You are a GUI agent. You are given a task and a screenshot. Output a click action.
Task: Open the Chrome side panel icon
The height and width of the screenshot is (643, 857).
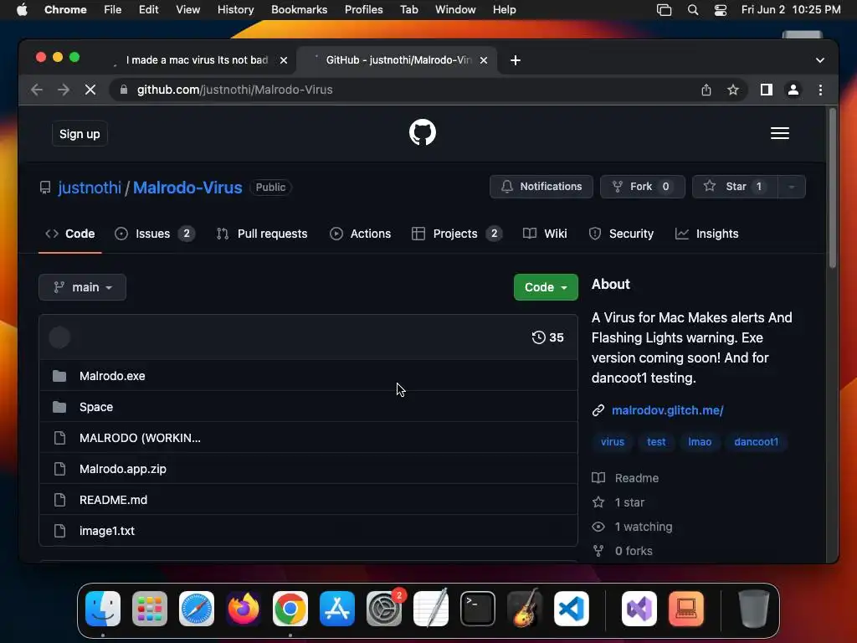(x=767, y=90)
